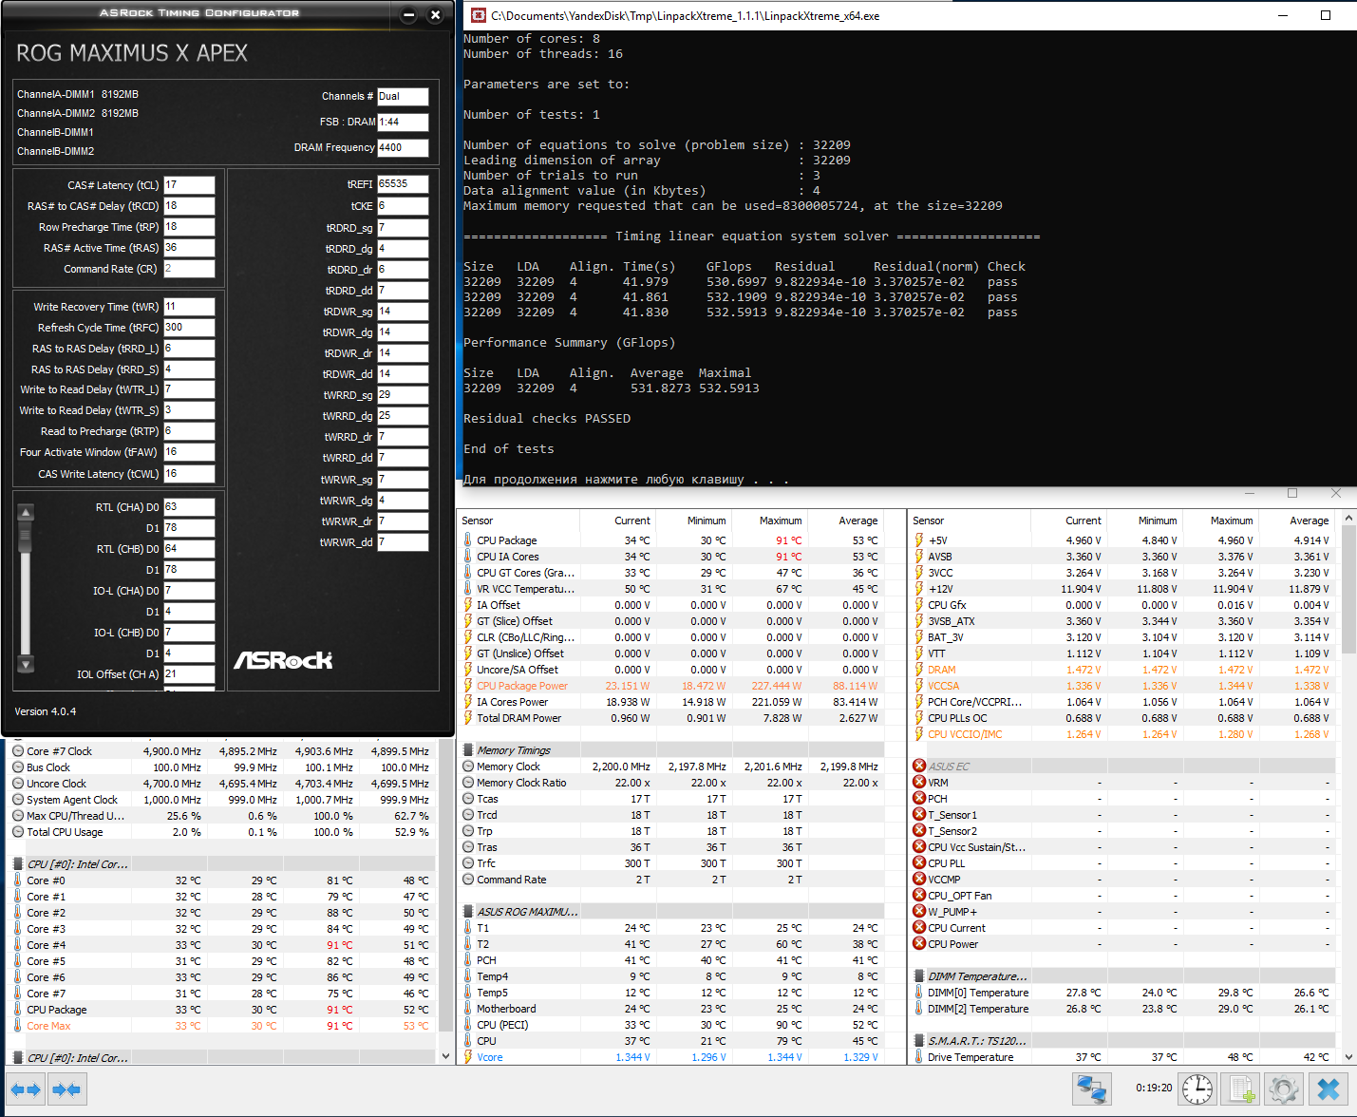Image resolution: width=1357 pixels, height=1117 pixels.
Task: Select the DIMM Temperature sensor group header
Action: [1121, 976]
